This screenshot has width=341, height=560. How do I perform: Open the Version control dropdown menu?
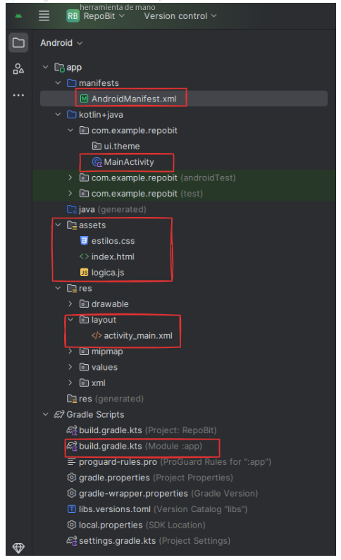180,16
